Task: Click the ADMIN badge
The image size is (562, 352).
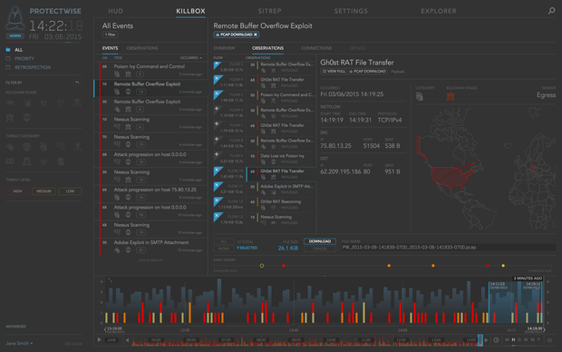Action: coord(15,36)
